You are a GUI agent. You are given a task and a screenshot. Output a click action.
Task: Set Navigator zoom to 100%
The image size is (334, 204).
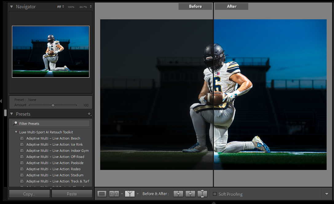71,7
